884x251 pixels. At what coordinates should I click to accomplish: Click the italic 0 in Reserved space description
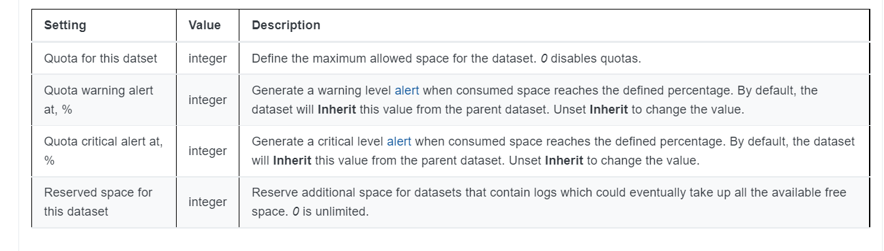pos(295,212)
